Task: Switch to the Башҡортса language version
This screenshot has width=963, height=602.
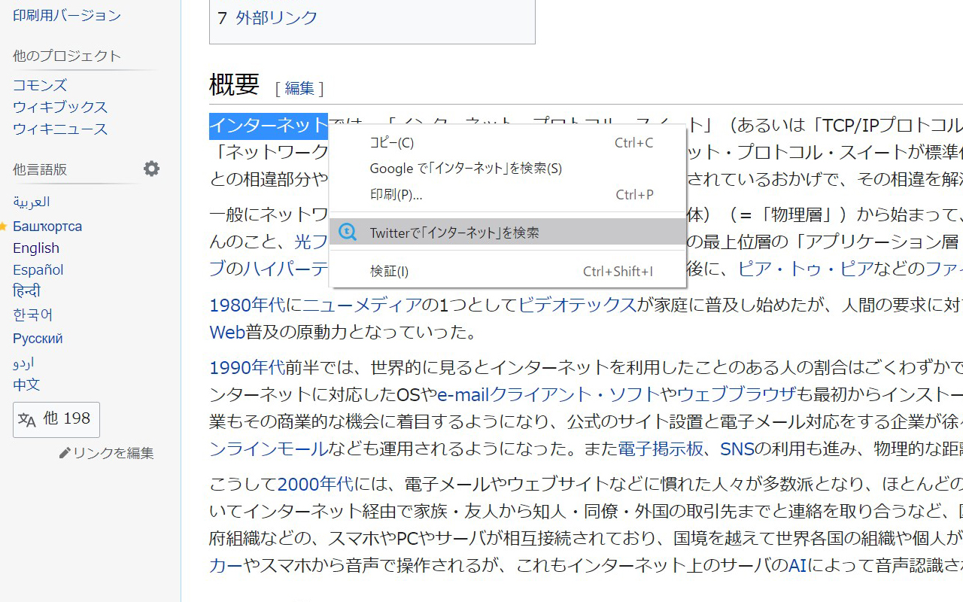Action: pyautogui.click(x=47, y=226)
